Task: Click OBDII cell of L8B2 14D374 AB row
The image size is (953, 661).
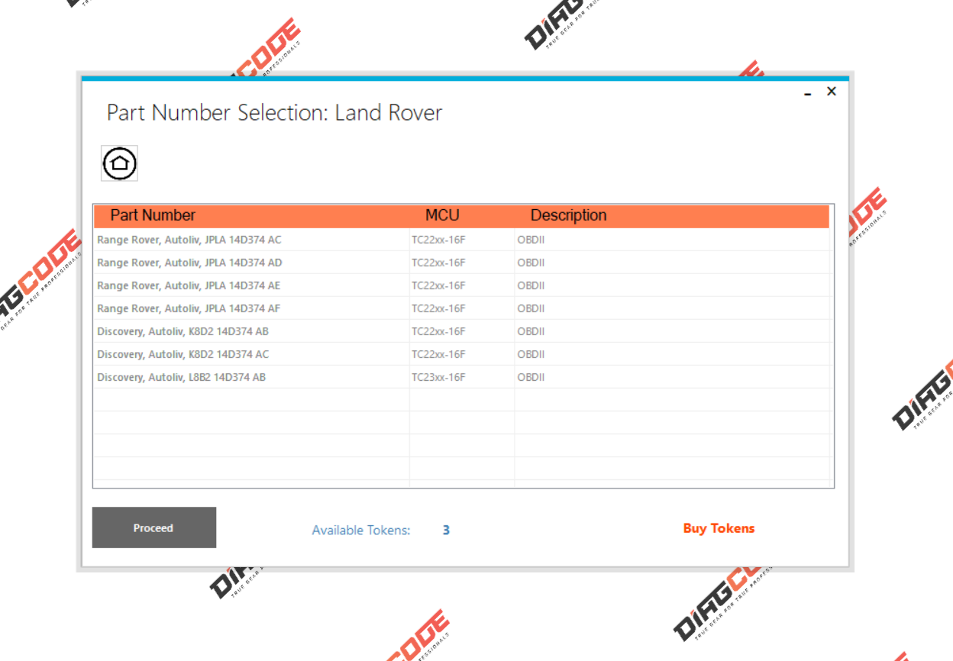Action: (x=672, y=377)
